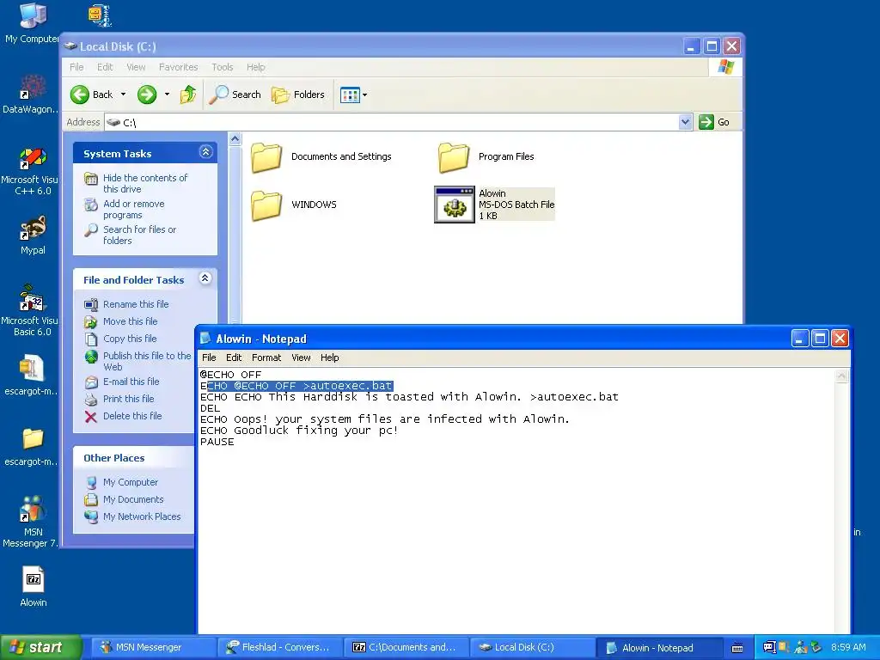880x660 pixels.
Task: Click the keyboard icon in taskbar
Action: (737, 648)
